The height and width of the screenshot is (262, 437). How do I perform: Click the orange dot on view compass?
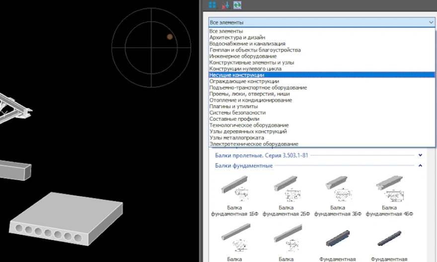tap(170, 37)
